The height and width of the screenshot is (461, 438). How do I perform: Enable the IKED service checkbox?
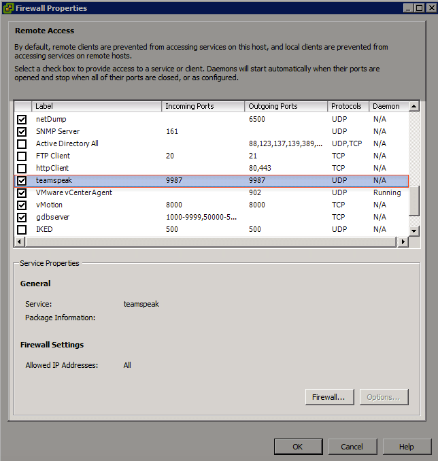click(x=22, y=230)
